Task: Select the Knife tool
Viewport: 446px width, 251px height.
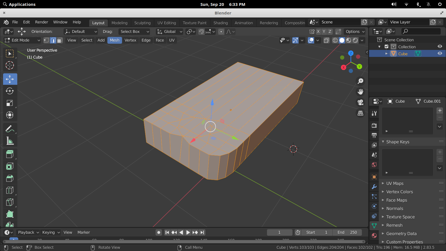Action: click(x=10, y=202)
